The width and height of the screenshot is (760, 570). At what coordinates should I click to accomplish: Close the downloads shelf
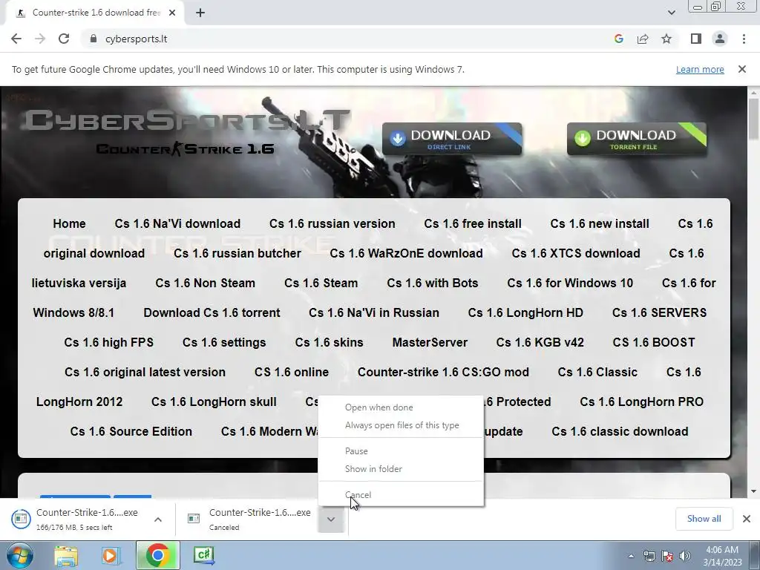(747, 519)
